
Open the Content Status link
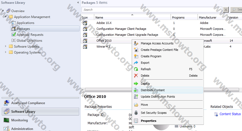pos(230,114)
